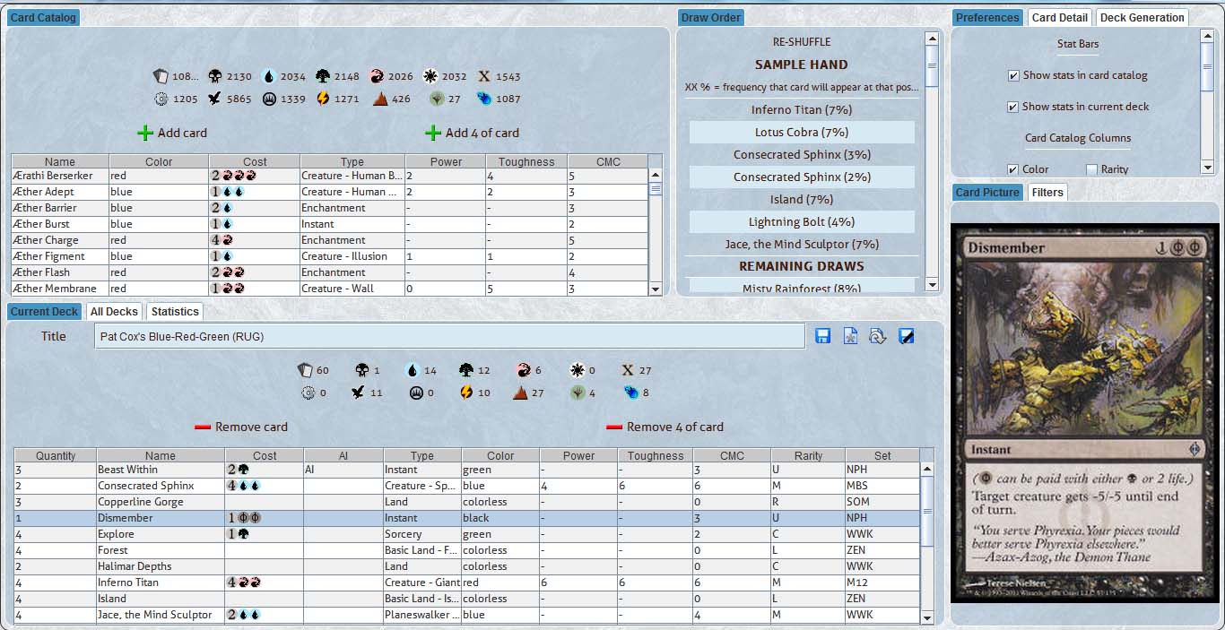Screen dimensions: 1225x630
Task: Uncheck Show stats in current deck
Action: tap(1013, 108)
